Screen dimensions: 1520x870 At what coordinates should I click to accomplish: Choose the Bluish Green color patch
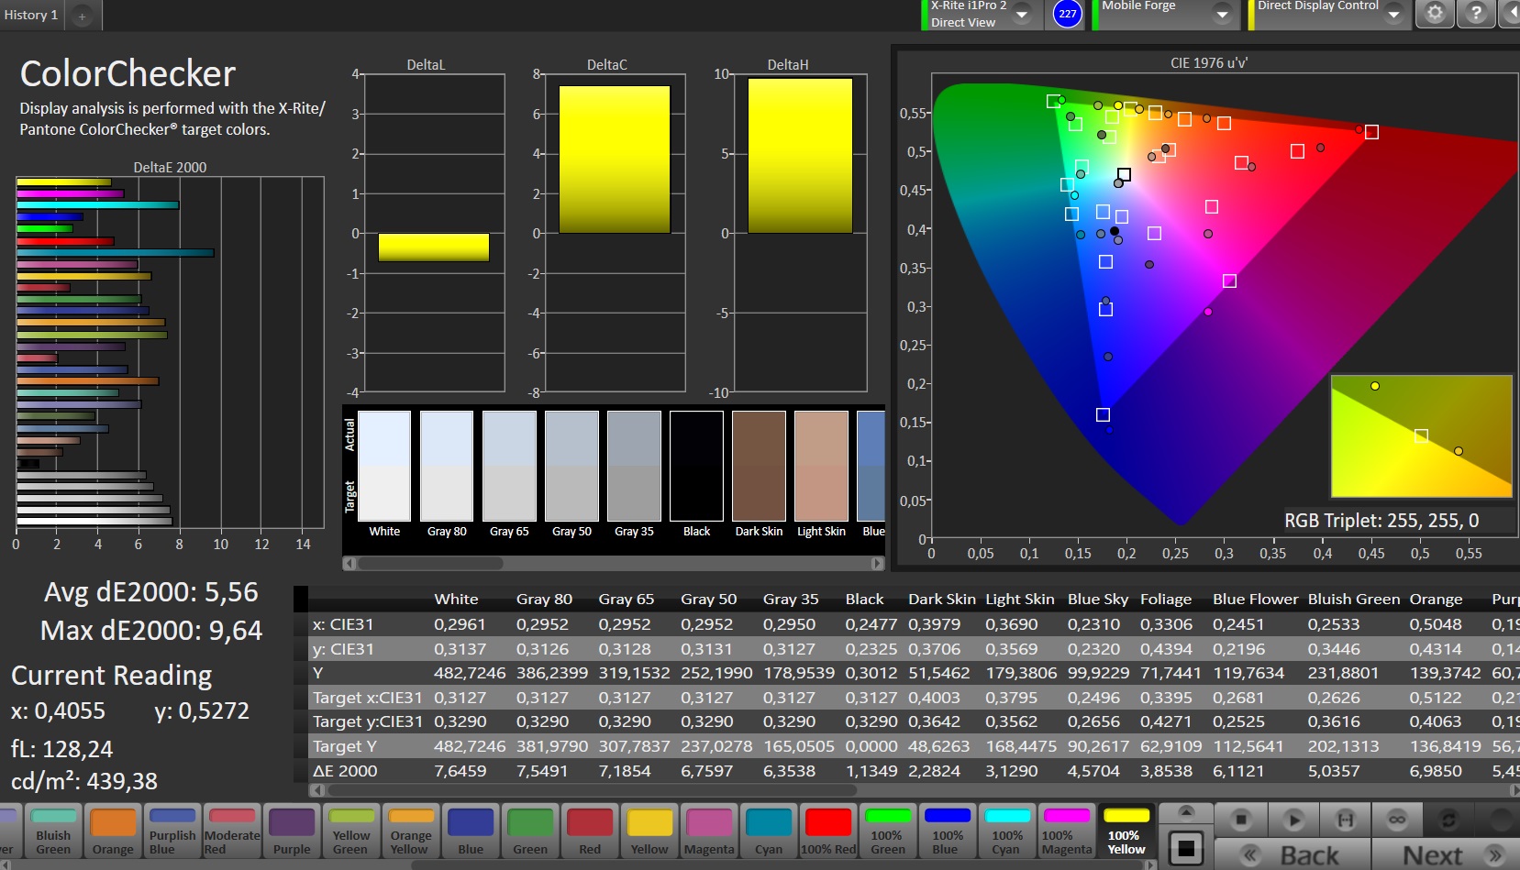pyautogui.click(x=53, y=831)
